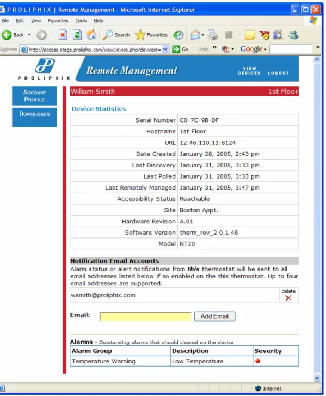Image resolution: width=326 pixels, height=396 pixels.
Task: Expand the Google toolbar overflow chevron
Action: 318,47
